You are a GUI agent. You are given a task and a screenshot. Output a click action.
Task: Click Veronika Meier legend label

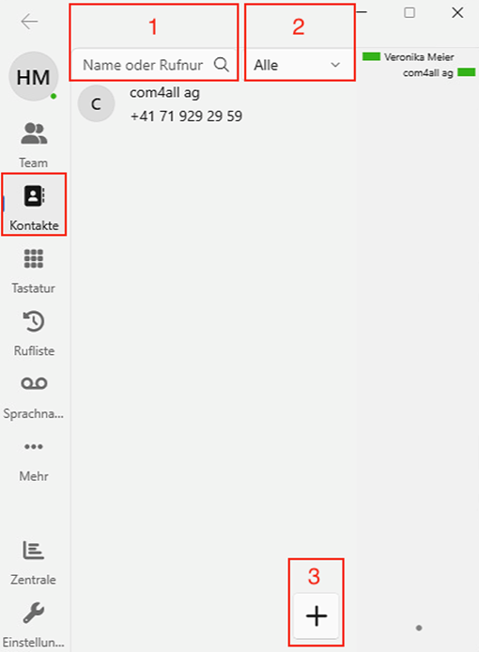coord(419,57)
